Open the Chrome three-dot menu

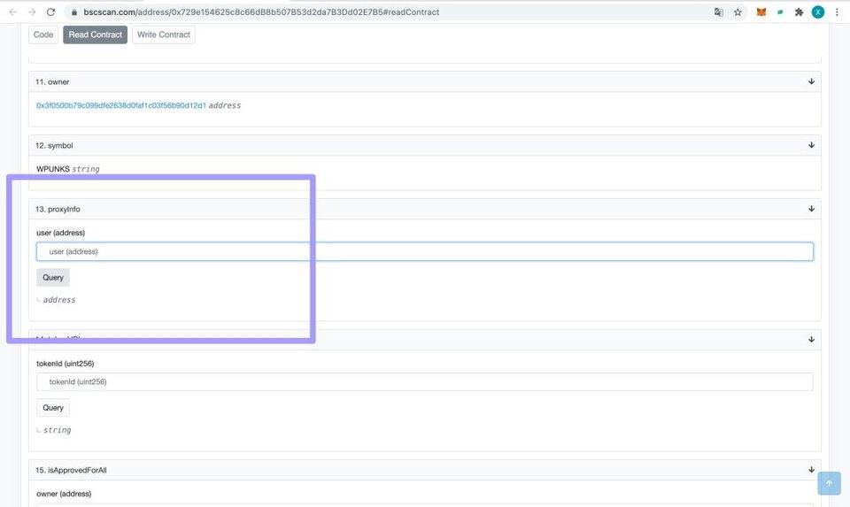(837, 12)
